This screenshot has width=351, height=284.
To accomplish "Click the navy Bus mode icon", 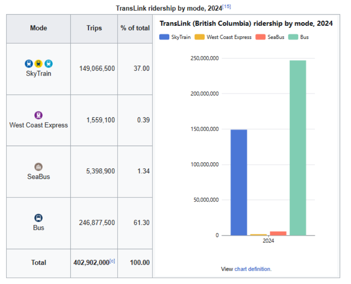I will pos(38,218).
